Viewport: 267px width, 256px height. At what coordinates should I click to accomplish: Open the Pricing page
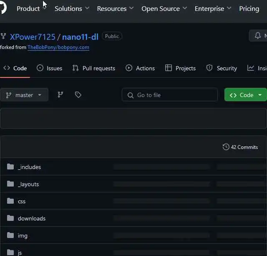click(249, 8)
